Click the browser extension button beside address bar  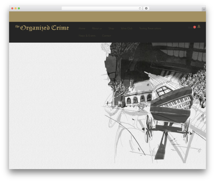(x=146, y=8)
